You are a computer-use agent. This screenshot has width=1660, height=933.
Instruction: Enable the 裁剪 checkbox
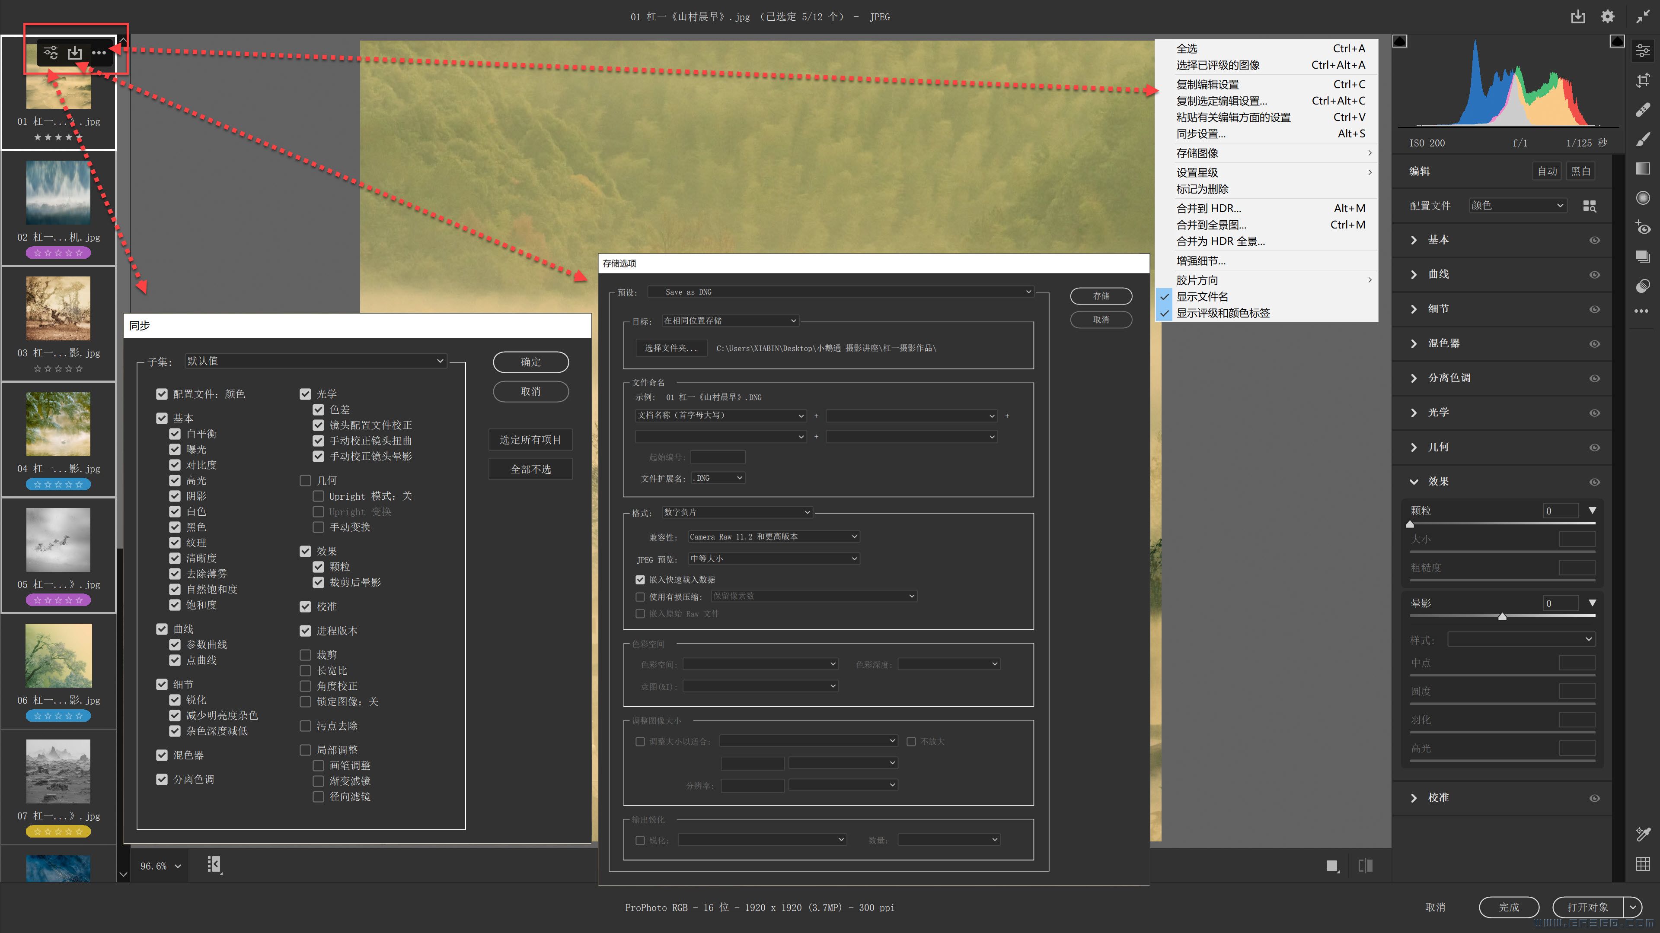(x=306, y=655)
